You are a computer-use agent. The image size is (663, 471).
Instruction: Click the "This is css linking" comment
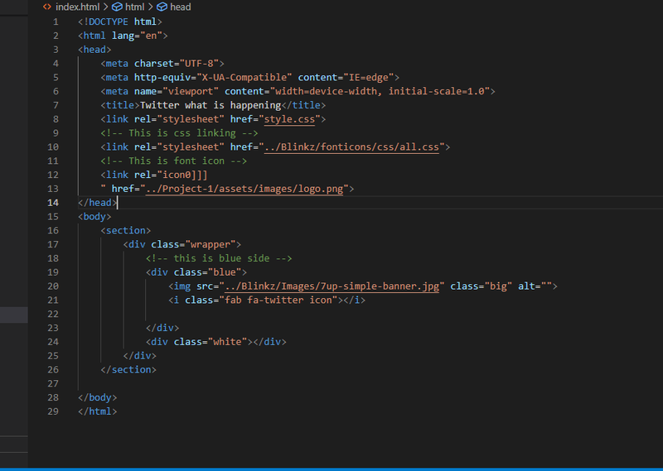click(x=179, y=133)
